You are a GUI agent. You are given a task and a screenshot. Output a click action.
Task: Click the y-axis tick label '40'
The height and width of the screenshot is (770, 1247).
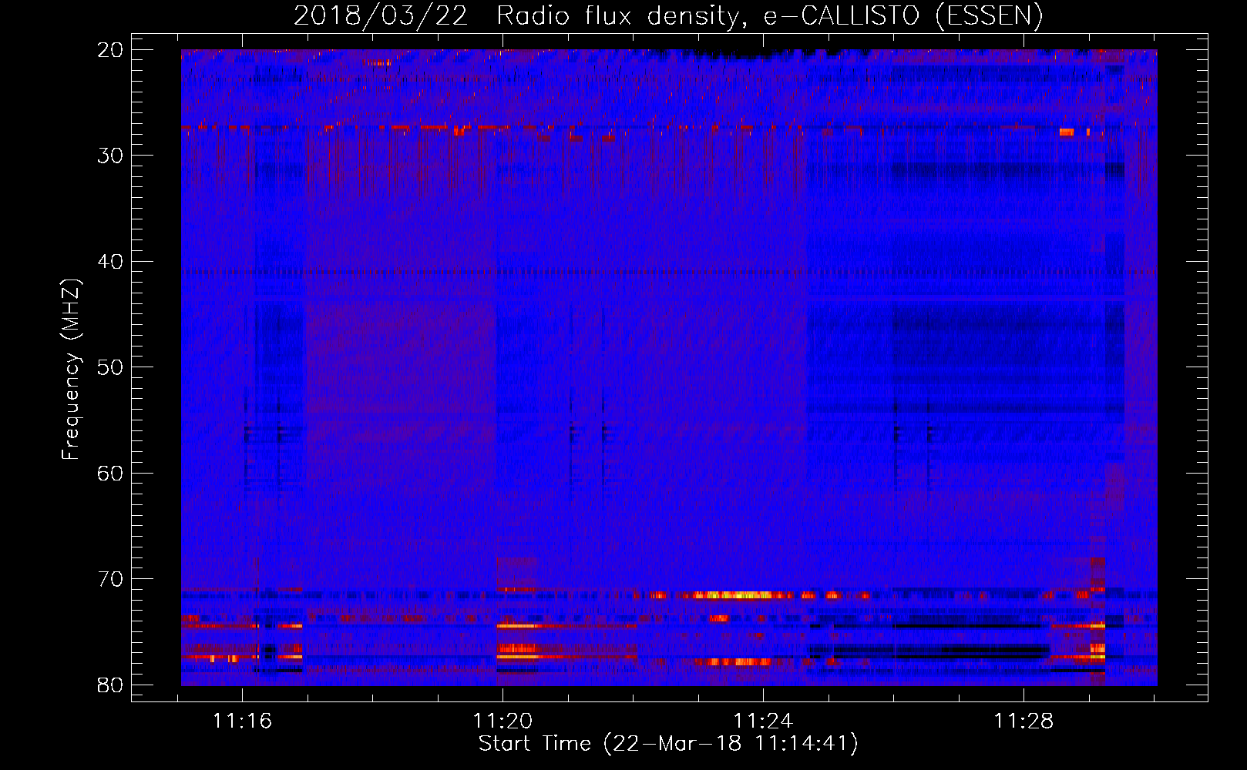tap(111, 262)
